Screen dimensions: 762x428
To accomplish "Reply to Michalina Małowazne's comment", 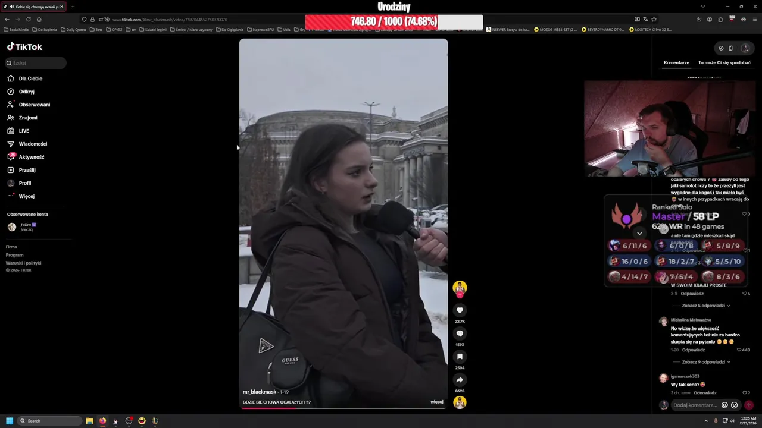I will [x=694, y=350].
